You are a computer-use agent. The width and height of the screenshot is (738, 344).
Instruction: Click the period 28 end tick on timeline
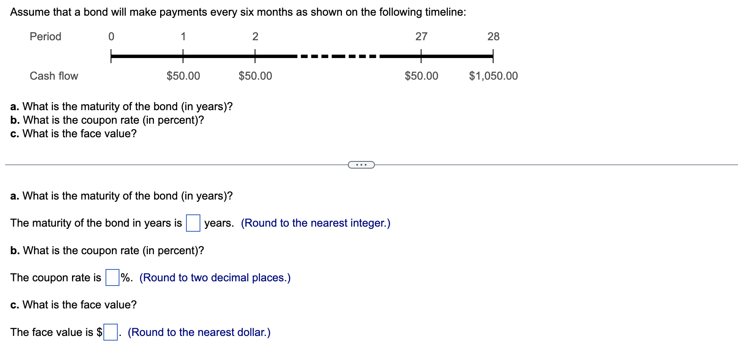point(493,56)
